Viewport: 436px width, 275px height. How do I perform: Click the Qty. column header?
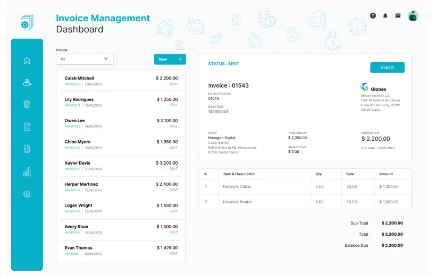(319, 174)
